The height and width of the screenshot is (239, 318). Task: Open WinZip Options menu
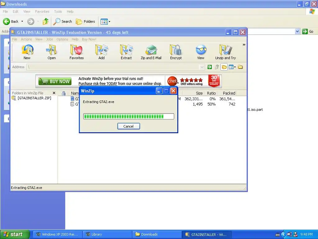tap(62, 39)
